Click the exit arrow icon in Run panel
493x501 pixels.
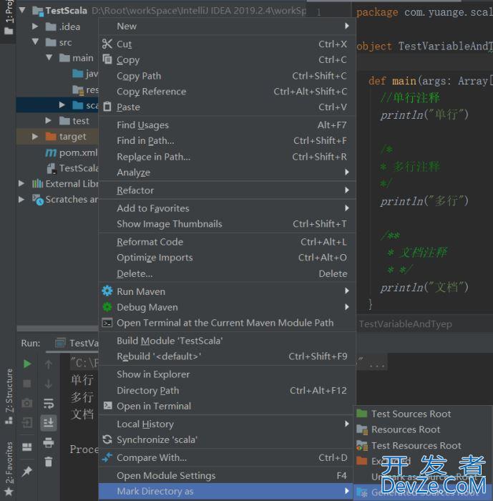[27, 423]
